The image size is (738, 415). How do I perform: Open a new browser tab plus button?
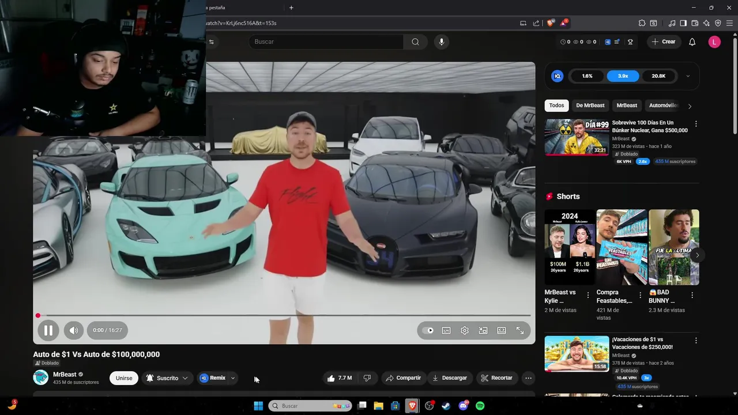[x=291, y=7]
